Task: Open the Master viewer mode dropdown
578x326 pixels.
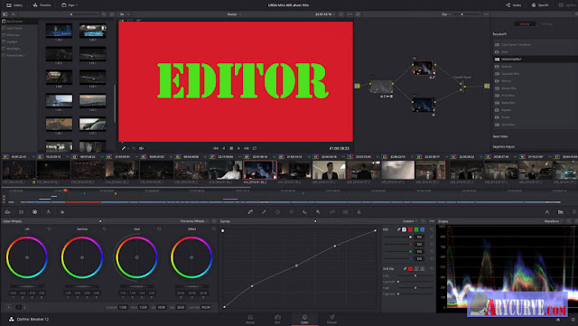Action: pos(234,14)
